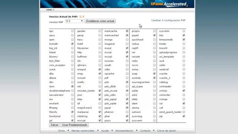Viewport: 238px width, 134px height.
Task: Open Marcas comerciales footer link
Action: tap(83, 131)
